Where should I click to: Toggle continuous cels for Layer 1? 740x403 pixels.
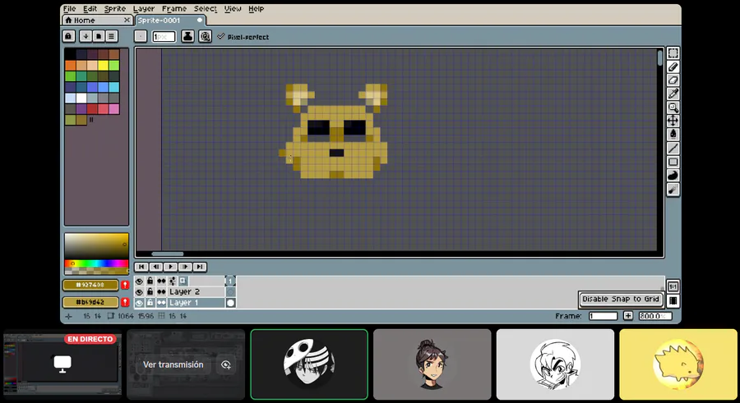(161, 303)
